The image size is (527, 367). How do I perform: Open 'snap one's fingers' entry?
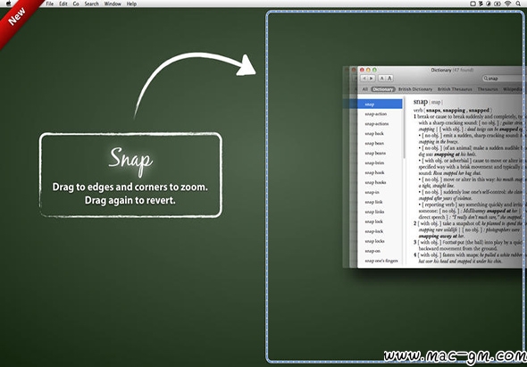(x=381, y=261)
